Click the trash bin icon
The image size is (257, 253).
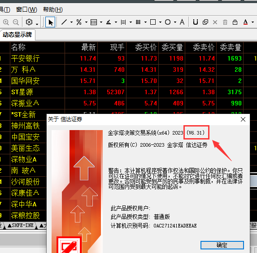[x=225, y=22]
